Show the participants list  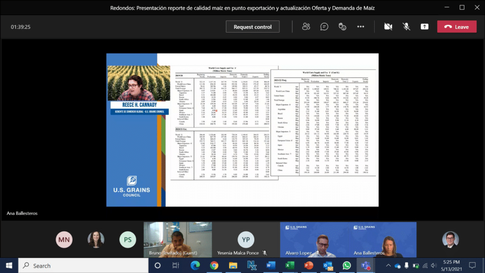[x=305, y=27]
